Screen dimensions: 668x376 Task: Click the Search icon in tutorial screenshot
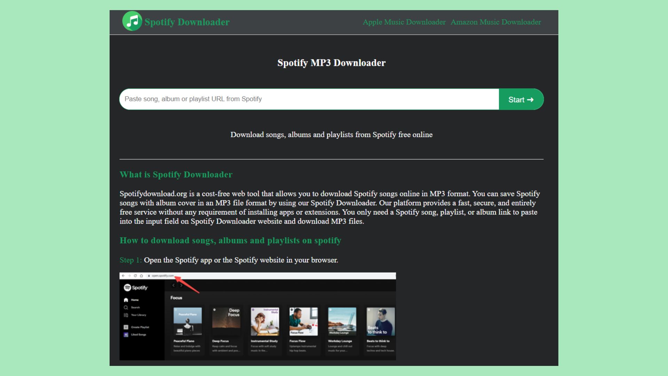point(126,307)
